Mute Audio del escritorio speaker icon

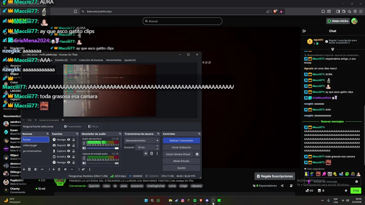84,148
